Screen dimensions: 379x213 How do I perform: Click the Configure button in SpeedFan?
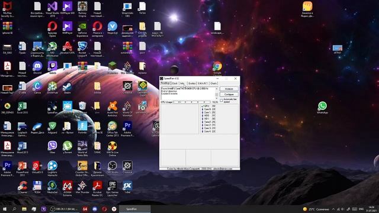point(229,95)
